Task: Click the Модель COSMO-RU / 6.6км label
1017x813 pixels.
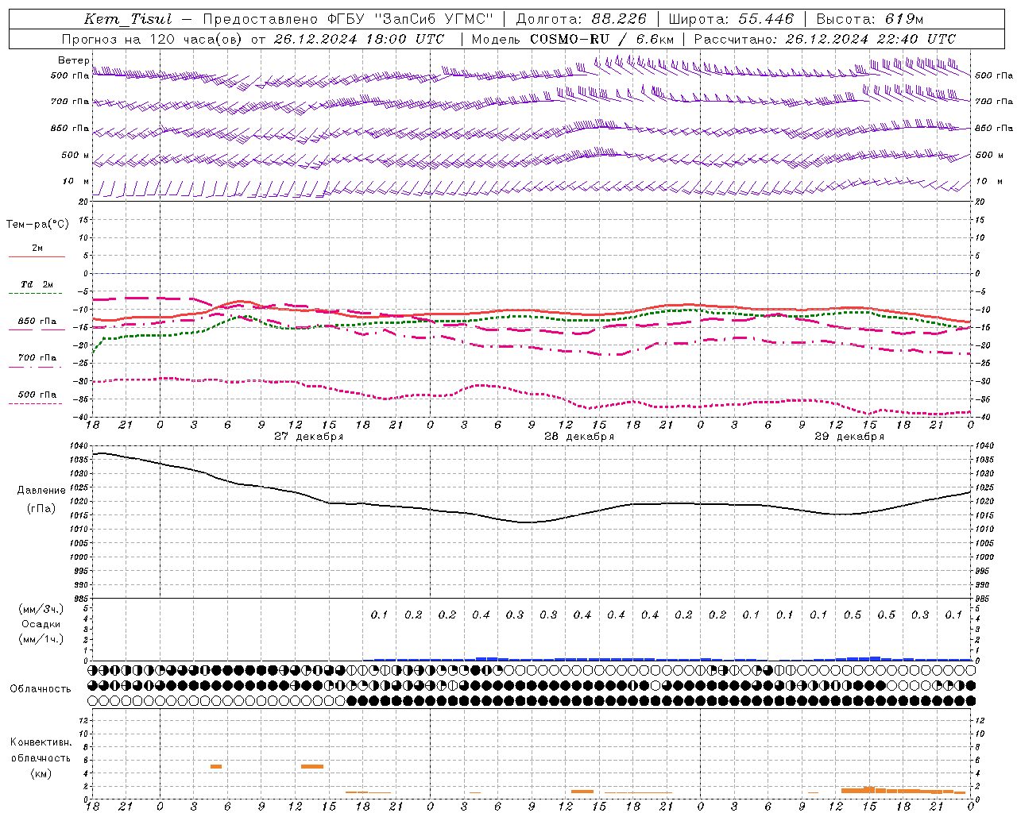Action: tap(572, 39)
